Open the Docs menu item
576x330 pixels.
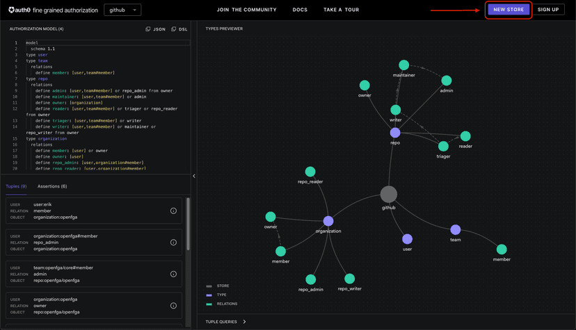pos(300,10)
